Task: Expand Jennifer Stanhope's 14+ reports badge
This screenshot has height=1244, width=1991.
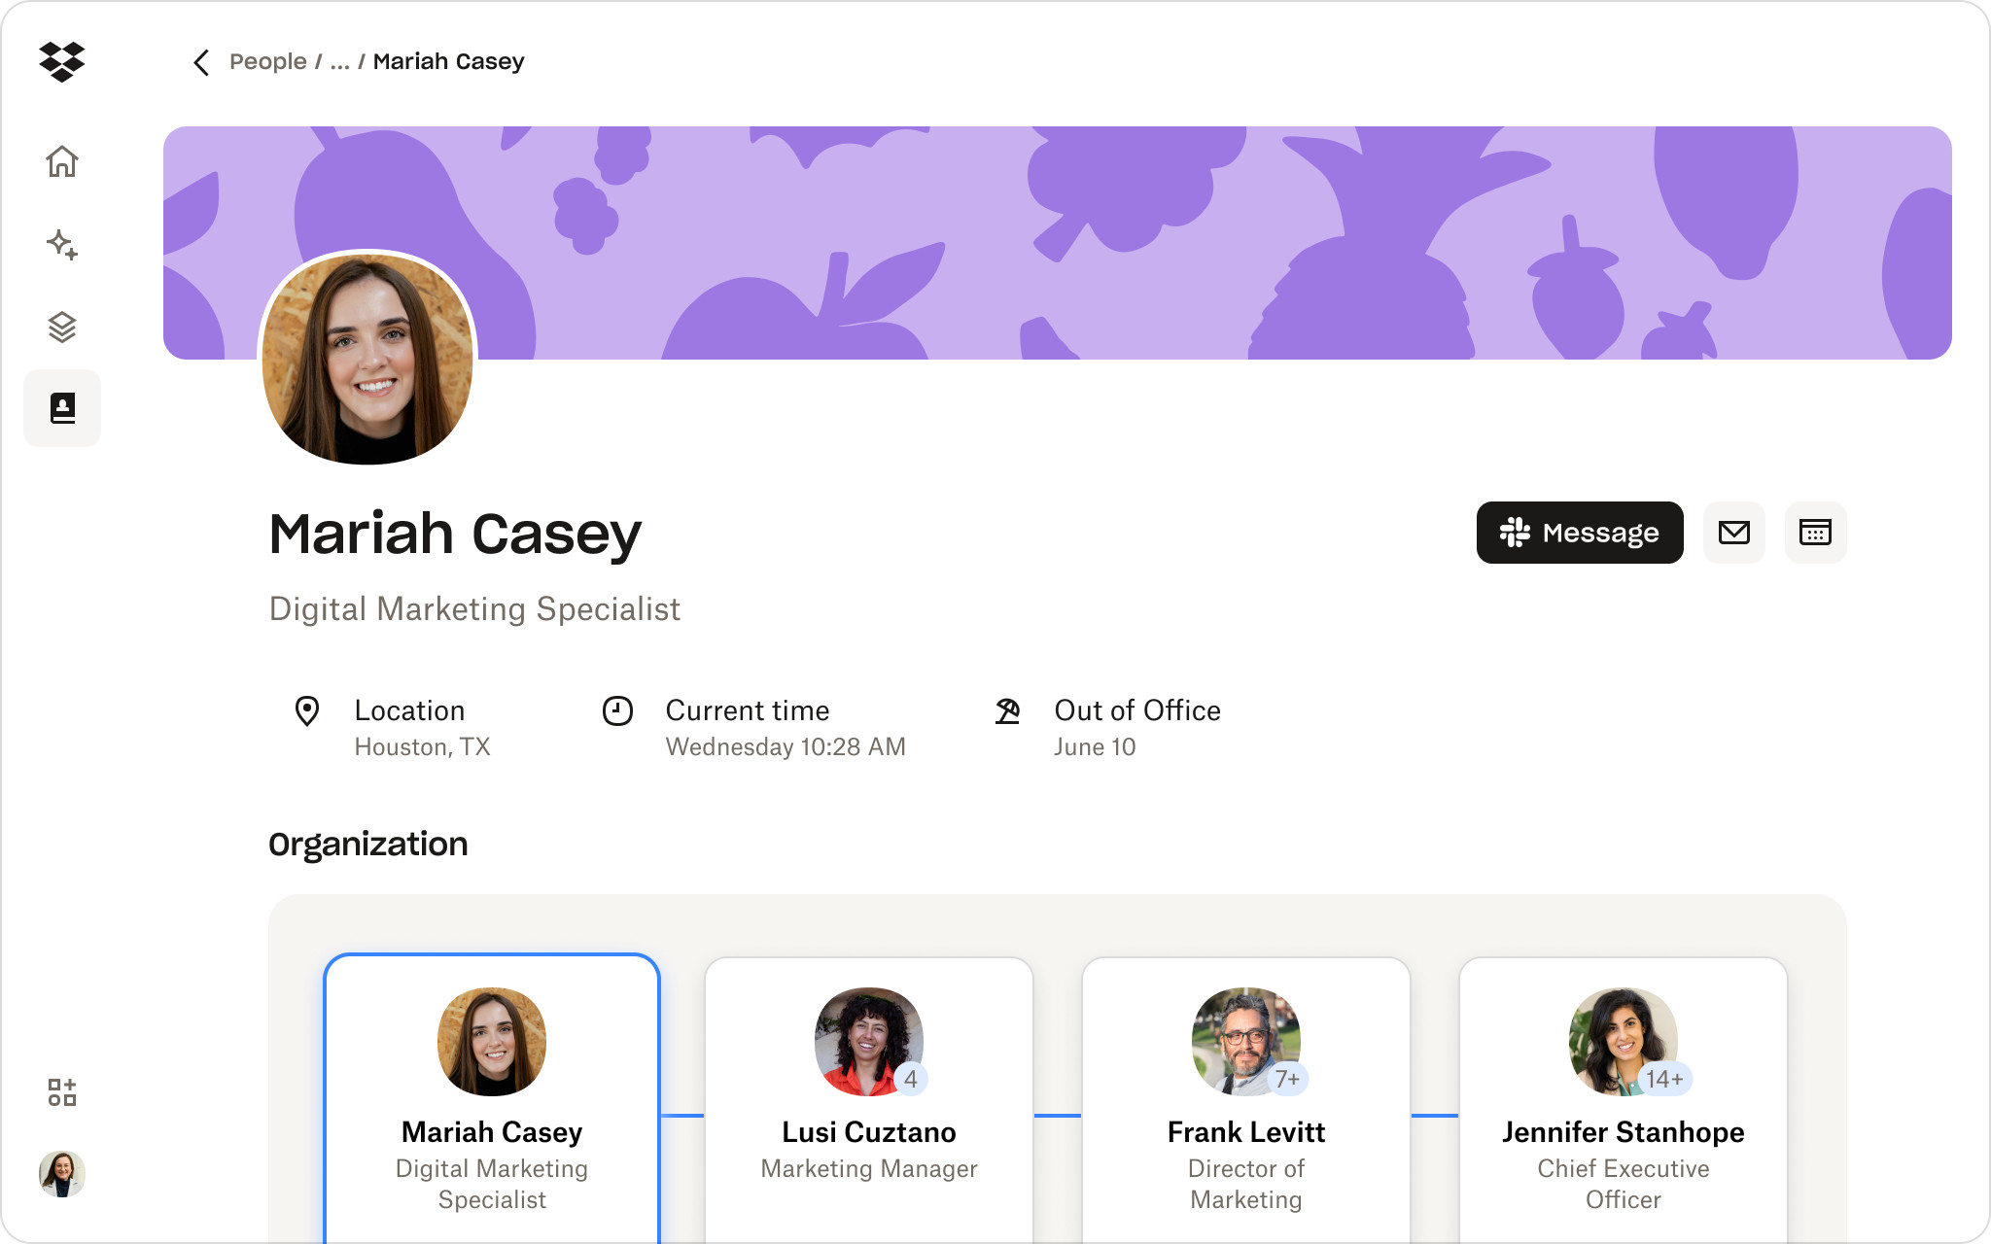Action: click(1664, 1079)
